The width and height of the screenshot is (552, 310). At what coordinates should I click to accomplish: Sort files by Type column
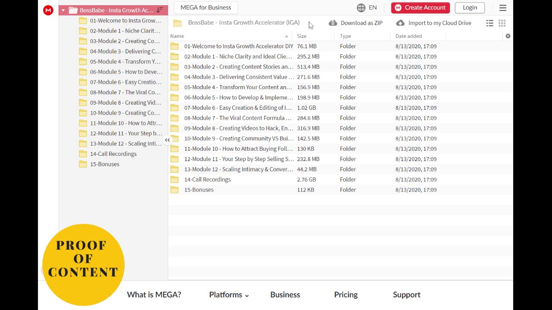tap(345, 36)
